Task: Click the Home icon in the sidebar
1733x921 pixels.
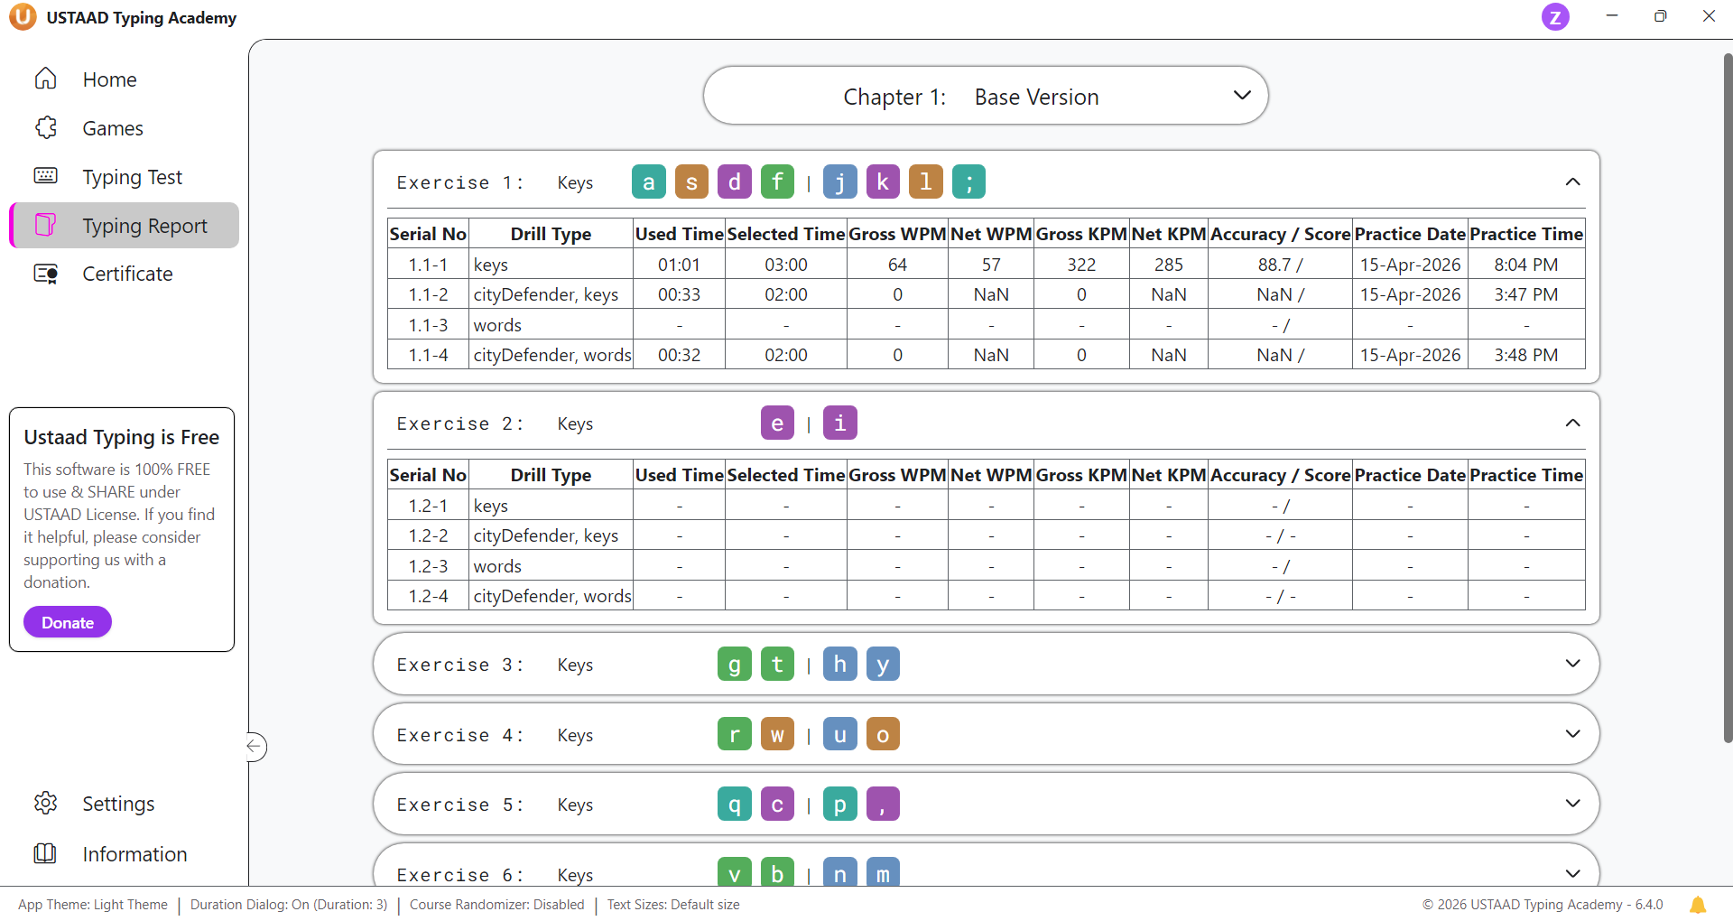Action: coord(45,79)
